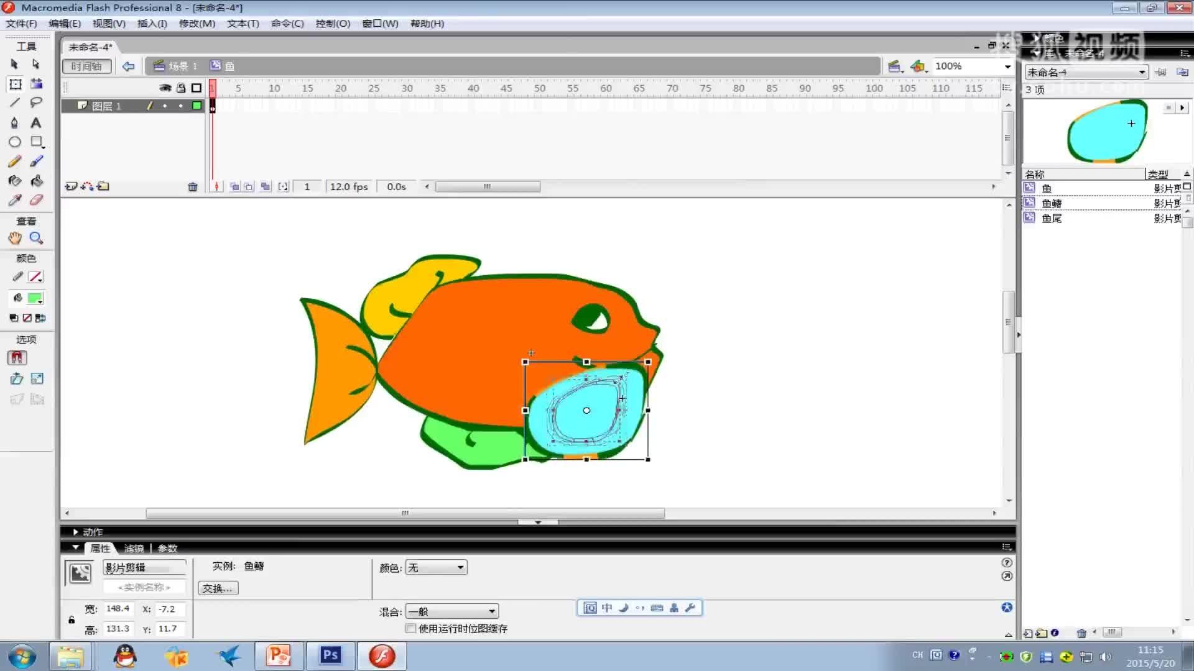This screenshot has width=1194, height=671.
Task: Select the Text tool
Action: [x=36, y=122]
